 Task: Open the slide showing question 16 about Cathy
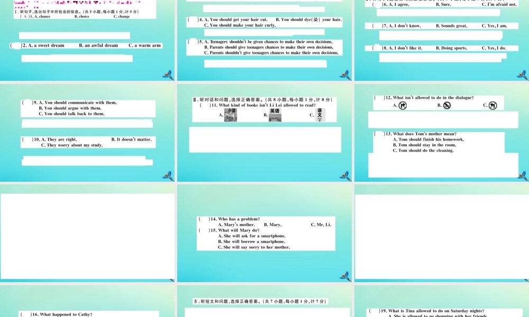point(87,301)
